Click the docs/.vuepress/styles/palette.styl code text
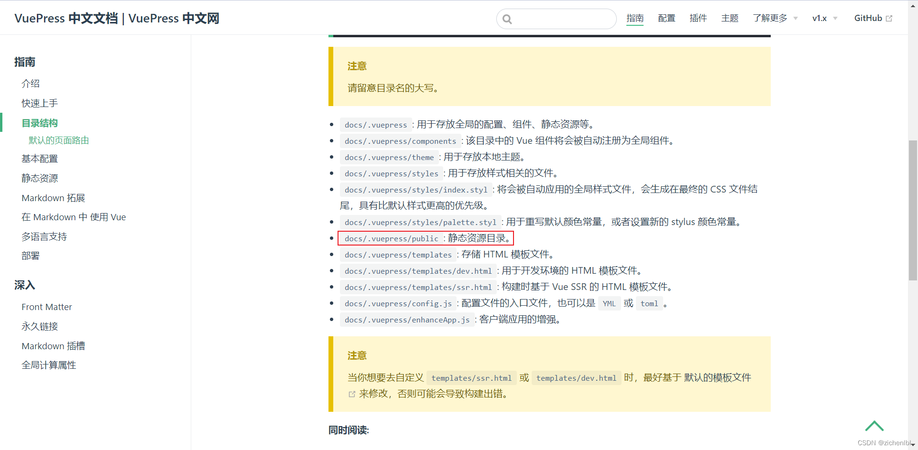The width and height of the screenshot is (918, 450). point(420,222)
